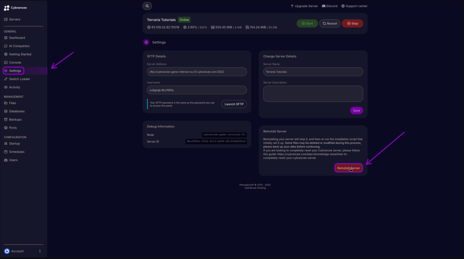Click the Schedules calendar icon
464x259 pixels.
[5, 152]
